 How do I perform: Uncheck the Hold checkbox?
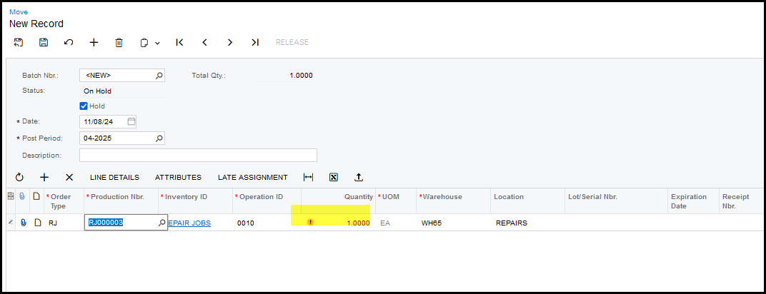click(84, 106)
